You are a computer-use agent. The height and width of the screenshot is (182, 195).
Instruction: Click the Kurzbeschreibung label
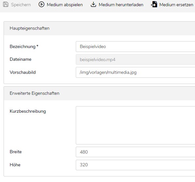pyautogui.click(x=28, y=111)
